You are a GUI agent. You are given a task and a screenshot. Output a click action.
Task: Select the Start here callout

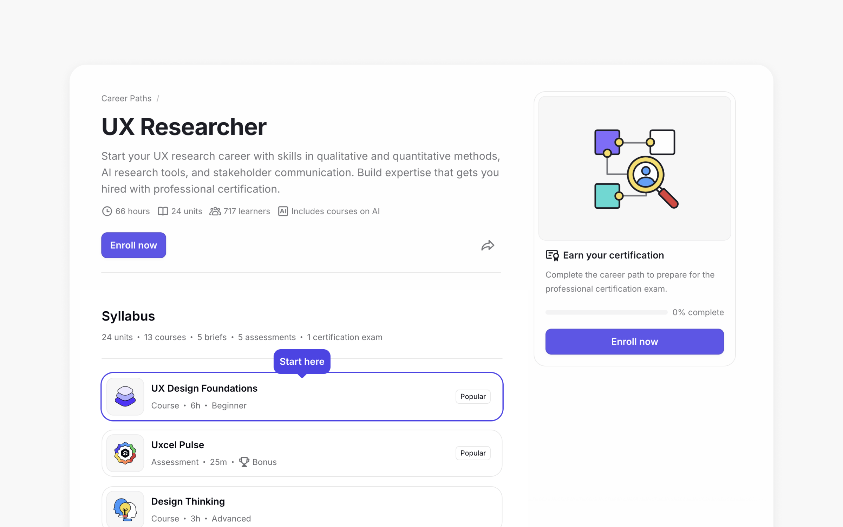(x=302, y=362)
